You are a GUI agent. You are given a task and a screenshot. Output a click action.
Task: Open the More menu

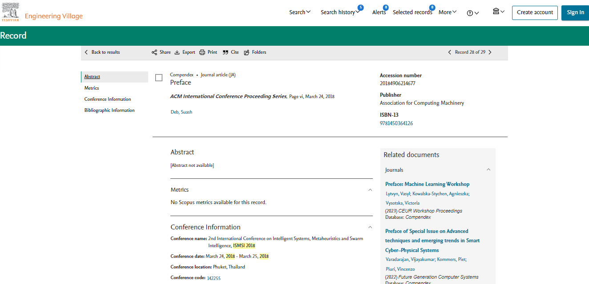click(448, 12)
